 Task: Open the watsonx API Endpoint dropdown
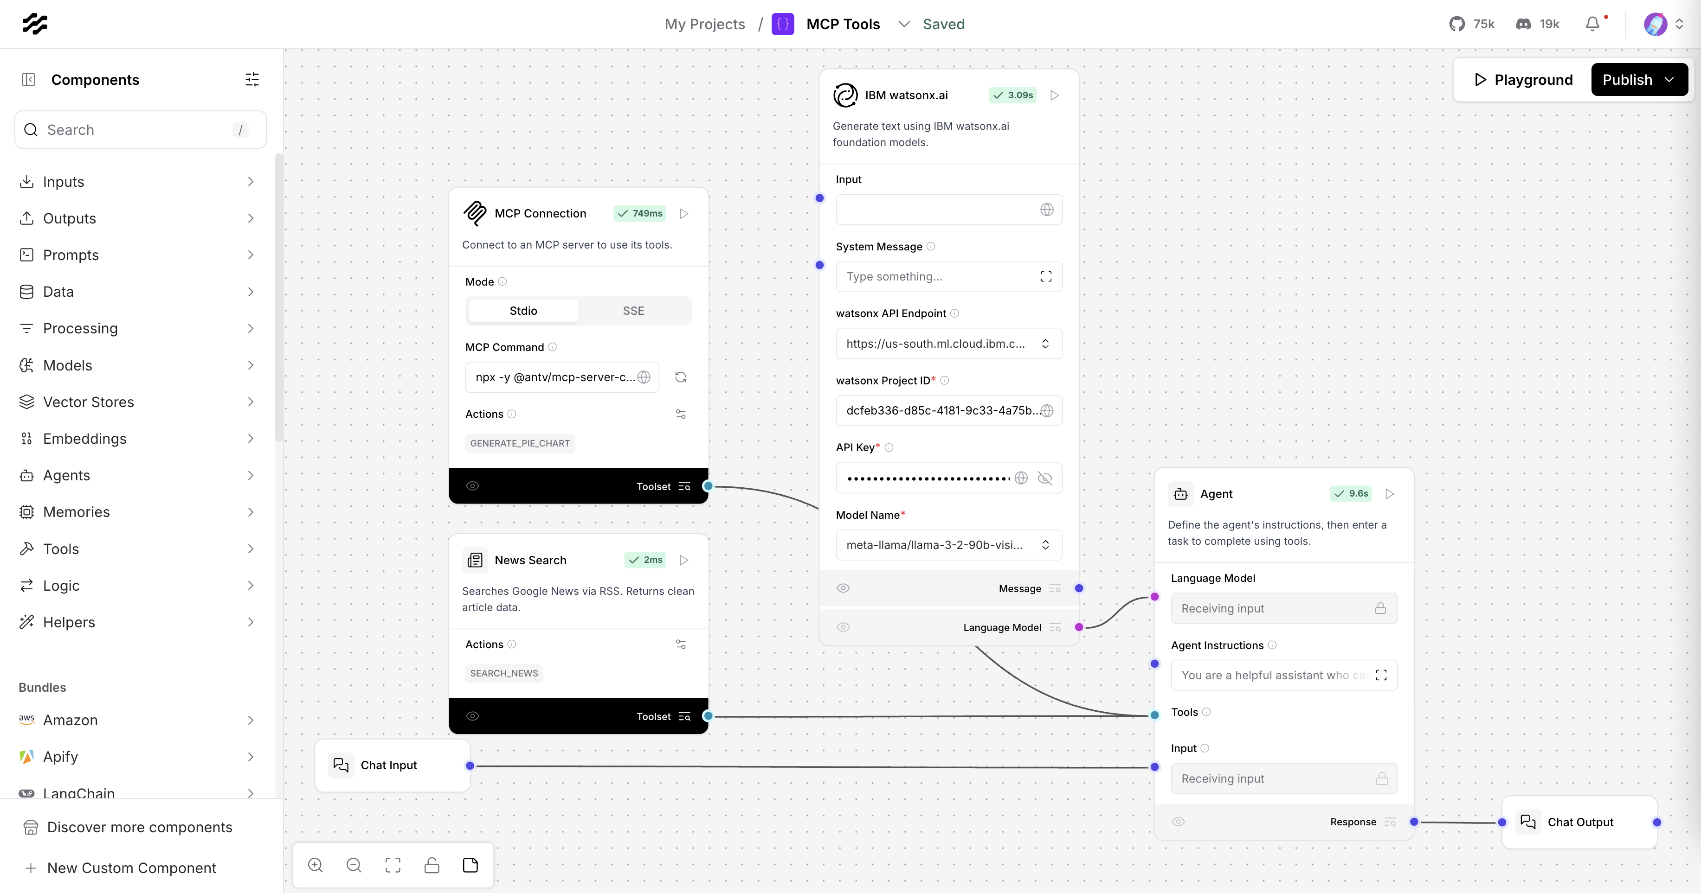(949, 343)
